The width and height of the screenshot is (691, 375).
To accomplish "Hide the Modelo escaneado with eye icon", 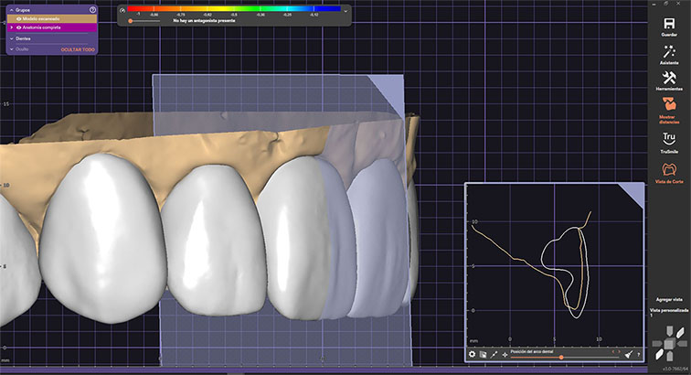I will pos(18,18).
